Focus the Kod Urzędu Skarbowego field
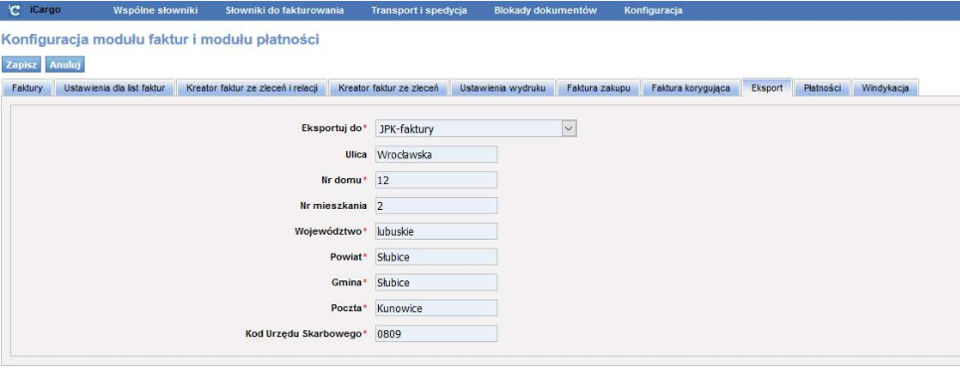960x368 pixels. pos(436,334)
